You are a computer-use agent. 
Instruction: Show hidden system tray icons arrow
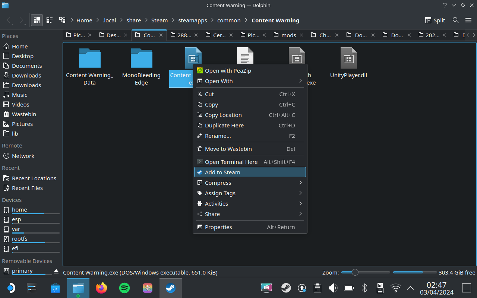click(x=410, y=288)
